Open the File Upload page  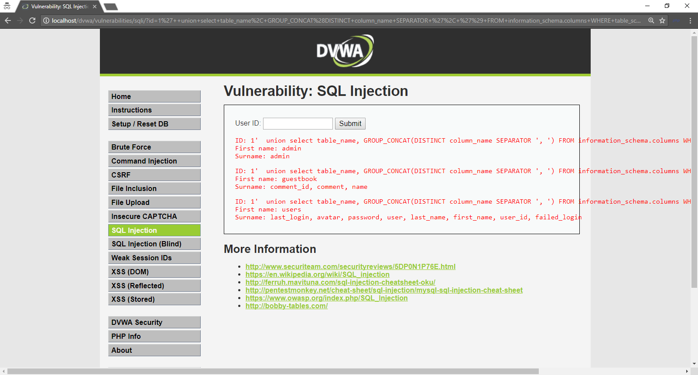[154, 202]
